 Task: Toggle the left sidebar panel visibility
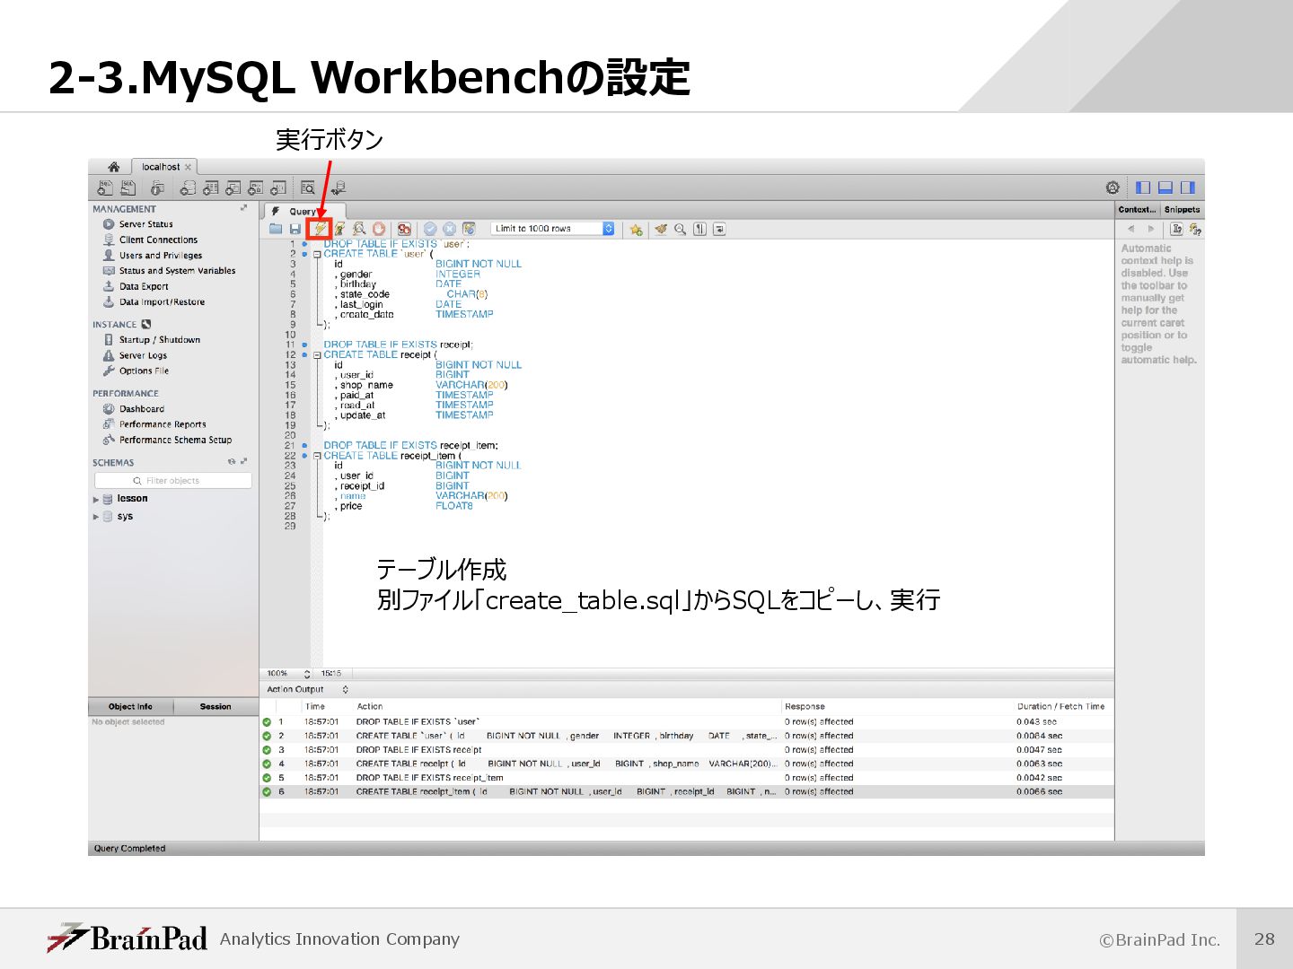point(1143,188)
